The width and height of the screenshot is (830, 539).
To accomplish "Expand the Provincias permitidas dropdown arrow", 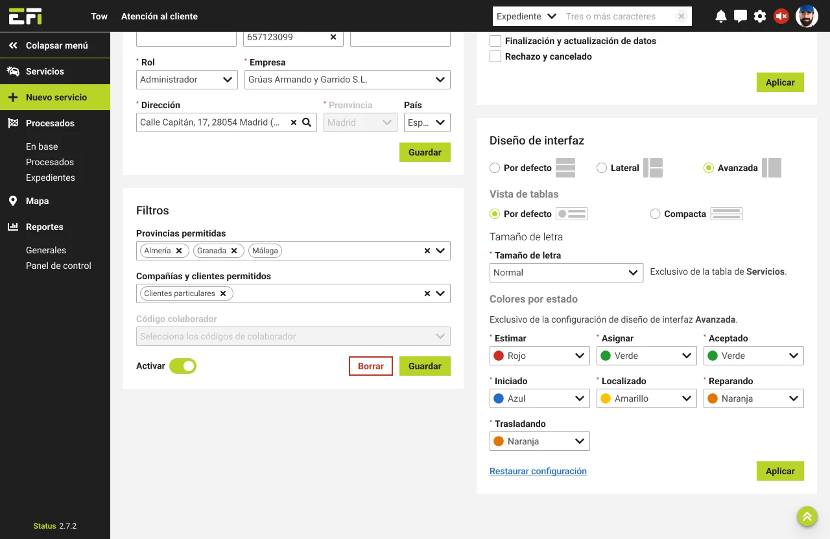I will (x=441, y=251).
